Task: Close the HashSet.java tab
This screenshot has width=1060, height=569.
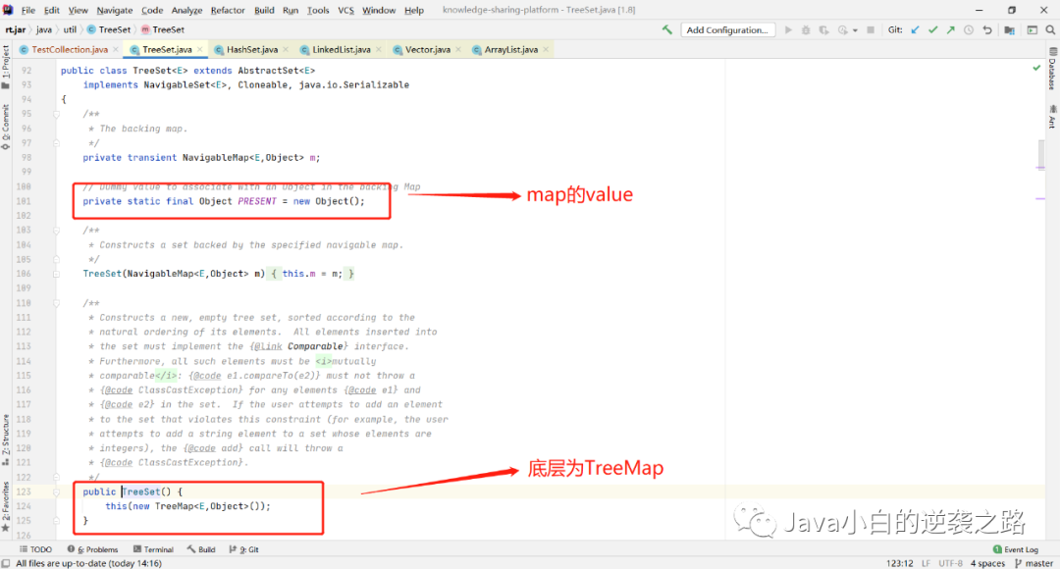Action: pyautogui.click(x=286, y=49)
